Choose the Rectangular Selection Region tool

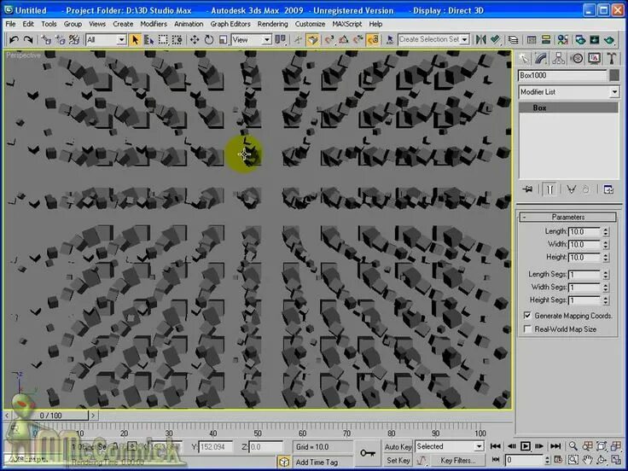163,39
